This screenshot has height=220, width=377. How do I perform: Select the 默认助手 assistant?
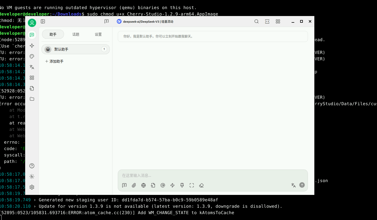(x=76, y=49)
